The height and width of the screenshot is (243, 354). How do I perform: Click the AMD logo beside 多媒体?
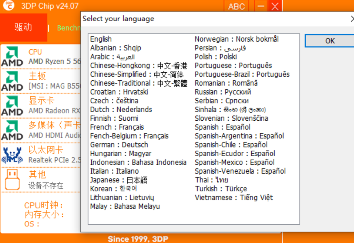tap(12, 130)
